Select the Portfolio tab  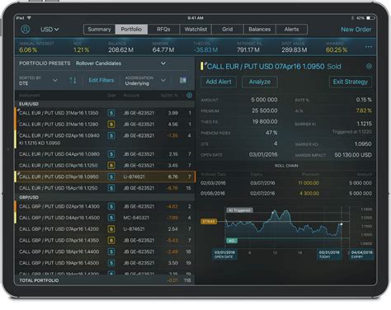131,30
